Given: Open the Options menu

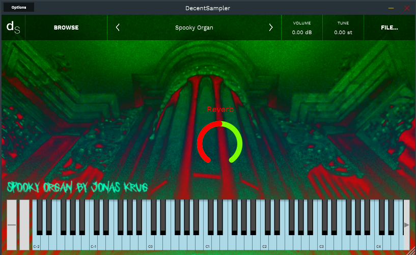Looking at the screenshot, I should point(19,8).
